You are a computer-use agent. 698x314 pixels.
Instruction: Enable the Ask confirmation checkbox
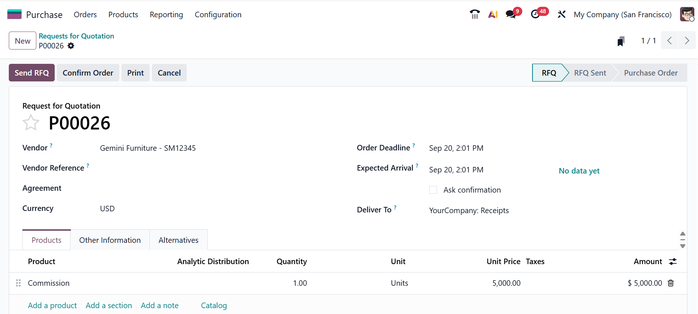pyautogui.click(x=433, y=190)
